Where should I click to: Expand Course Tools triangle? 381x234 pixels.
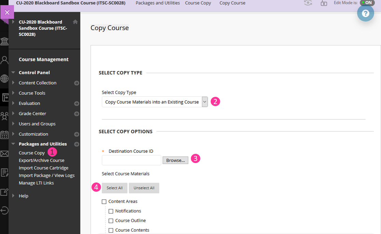tap(13, 93)
